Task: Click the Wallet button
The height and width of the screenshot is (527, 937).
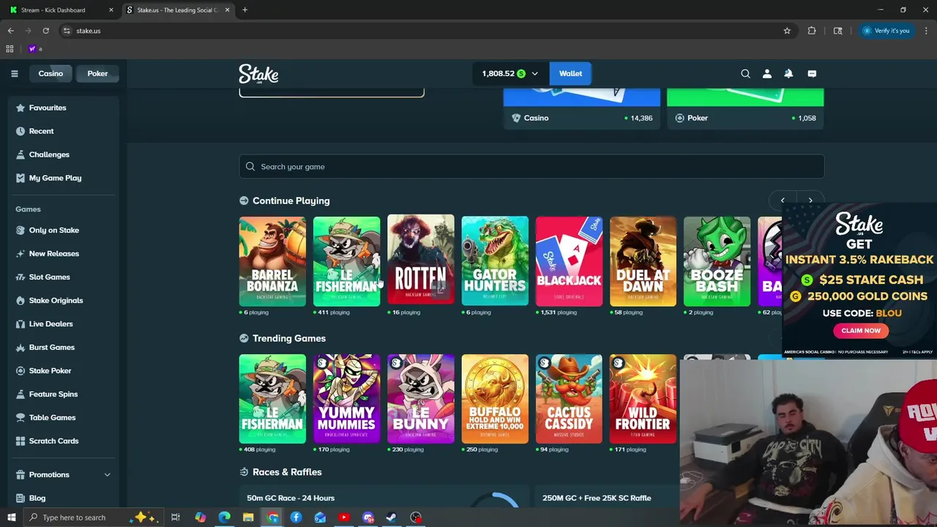Action: (x=570, y=73)
